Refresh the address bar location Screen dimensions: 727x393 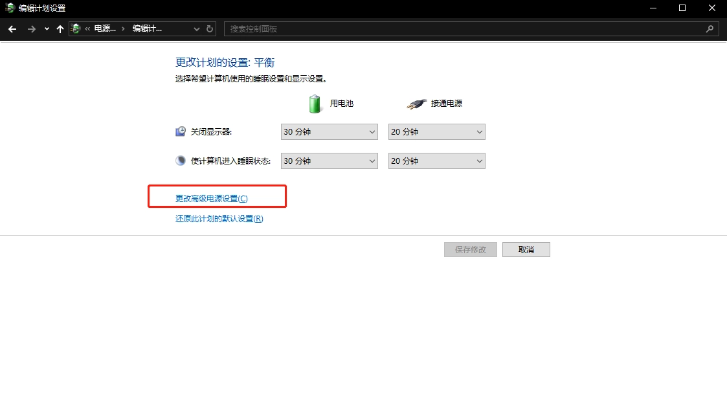tap(210, 29)
